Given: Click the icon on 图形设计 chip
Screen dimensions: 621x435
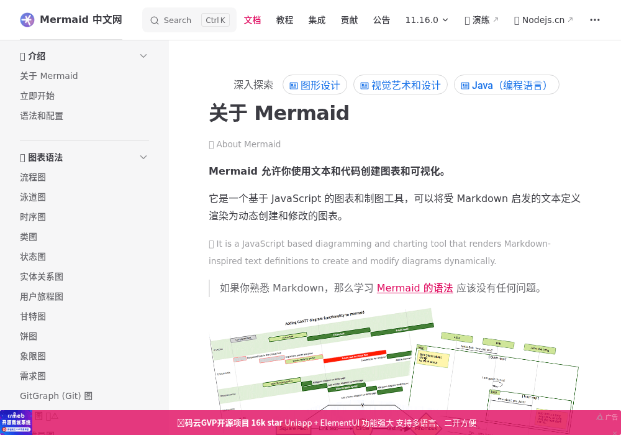Looking at the screenshot, I should click(x=294, y=86).
